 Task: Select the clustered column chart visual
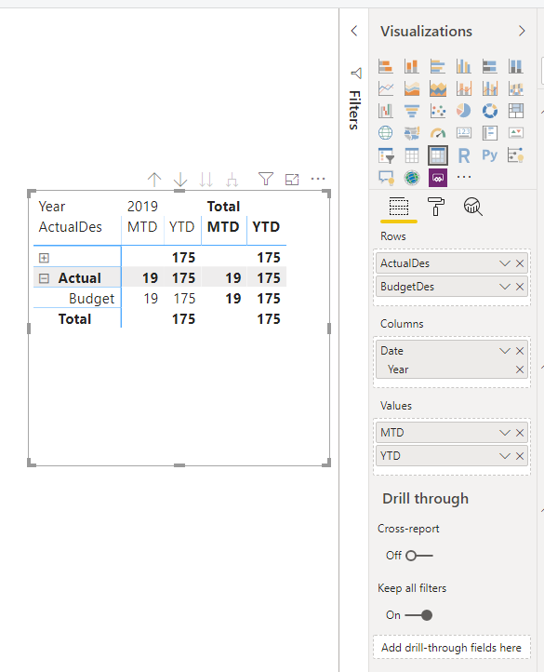pos(464,66)
